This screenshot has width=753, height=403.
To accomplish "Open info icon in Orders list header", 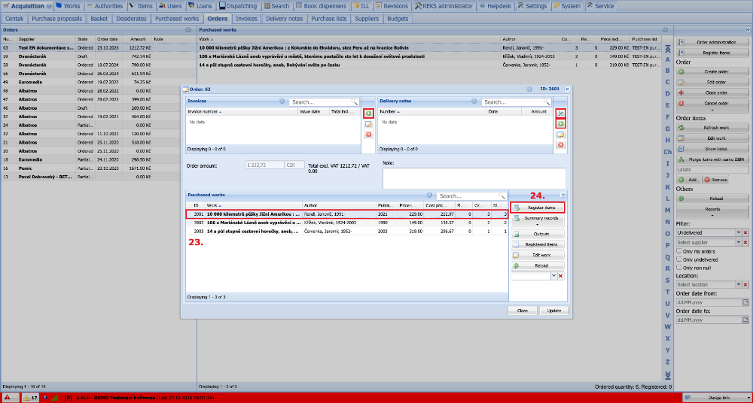I will click(x=188, y=30).
